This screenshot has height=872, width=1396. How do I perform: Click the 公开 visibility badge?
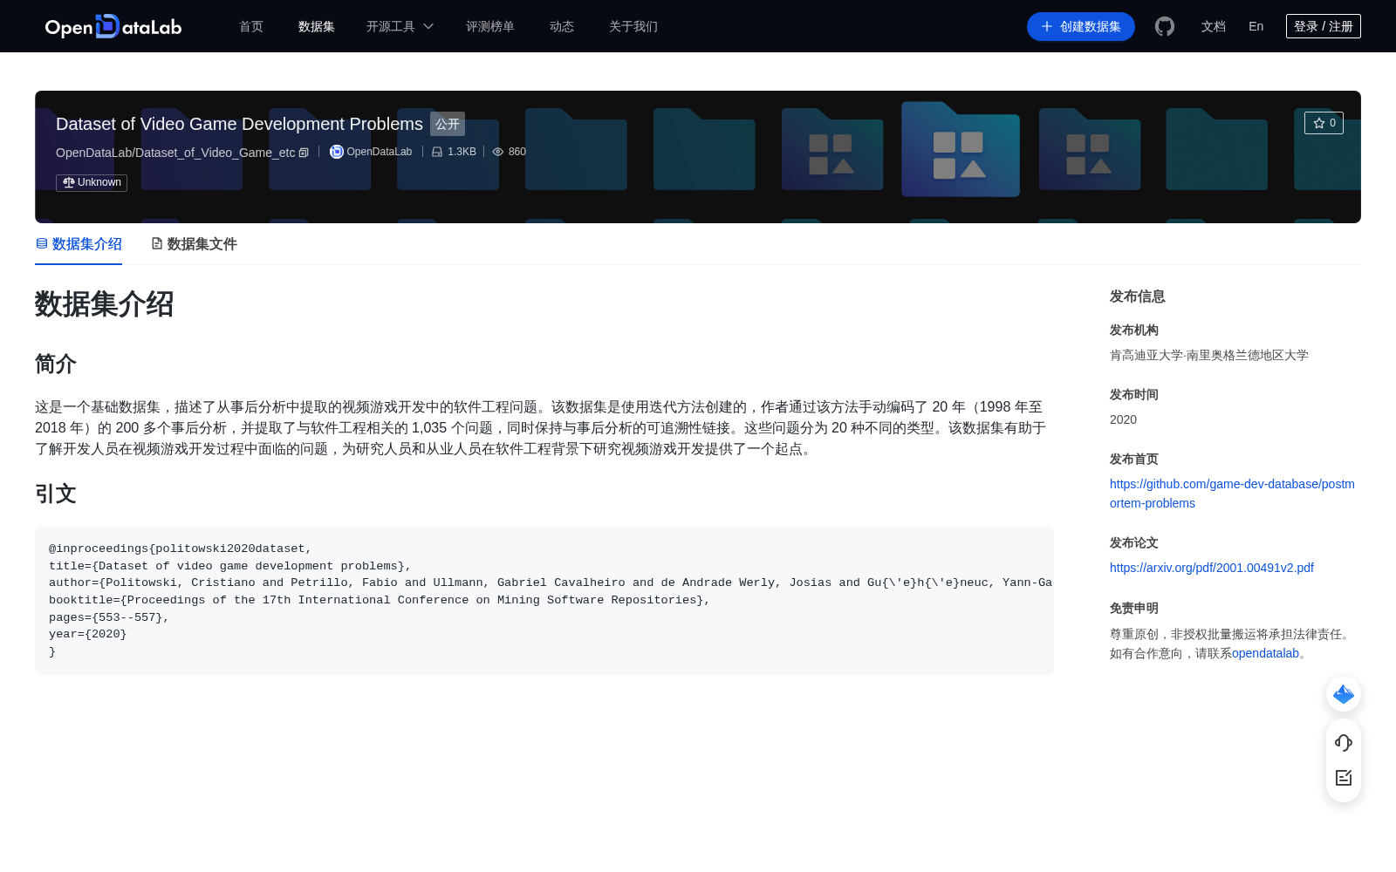tap(448, 124)
